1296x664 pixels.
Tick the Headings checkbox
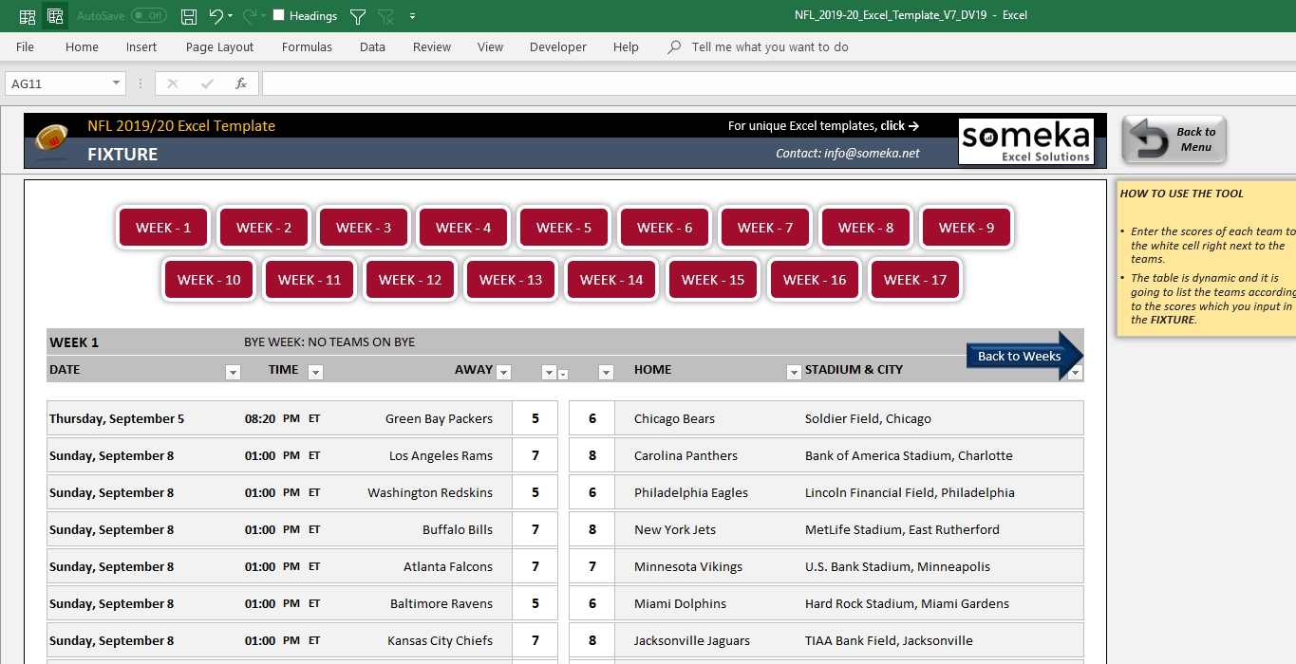click(278, 15)
